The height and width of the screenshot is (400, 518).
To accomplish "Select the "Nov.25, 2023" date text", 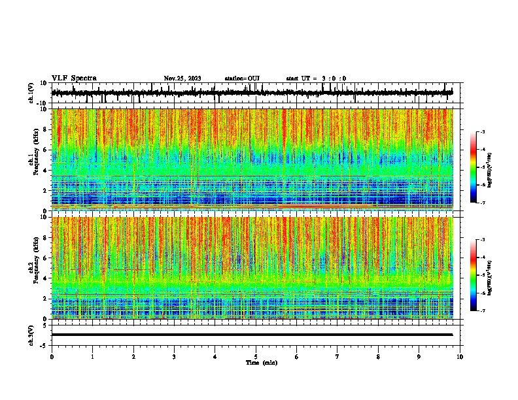I will click(x=182, y=78).
